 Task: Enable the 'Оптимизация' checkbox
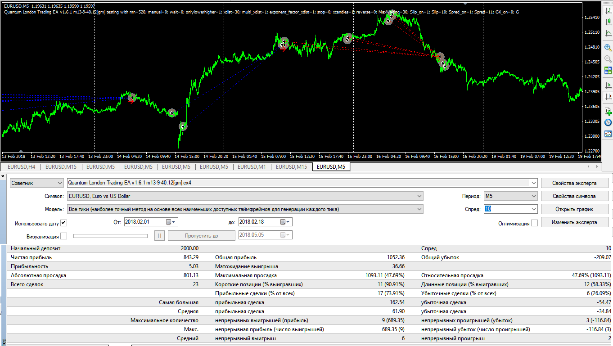pyautogui.click(x=534, y=223)
